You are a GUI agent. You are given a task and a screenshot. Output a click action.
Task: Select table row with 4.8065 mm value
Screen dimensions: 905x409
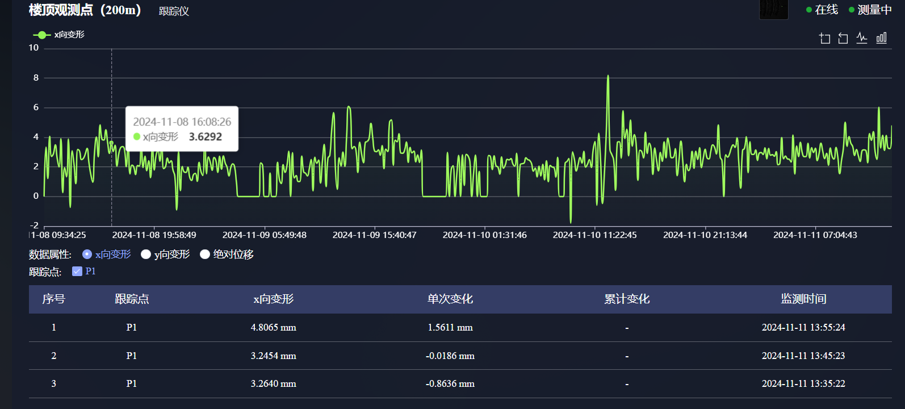pyautogui.click(x=273, y=327)
